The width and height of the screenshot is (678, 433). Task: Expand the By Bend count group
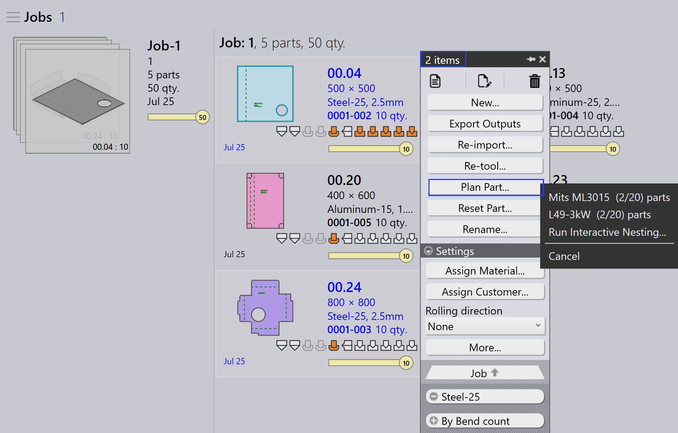click(x=433, y=421)
